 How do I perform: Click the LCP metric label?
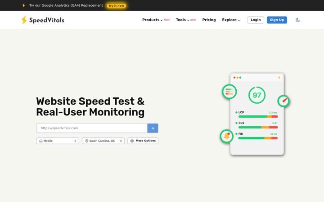241,112
